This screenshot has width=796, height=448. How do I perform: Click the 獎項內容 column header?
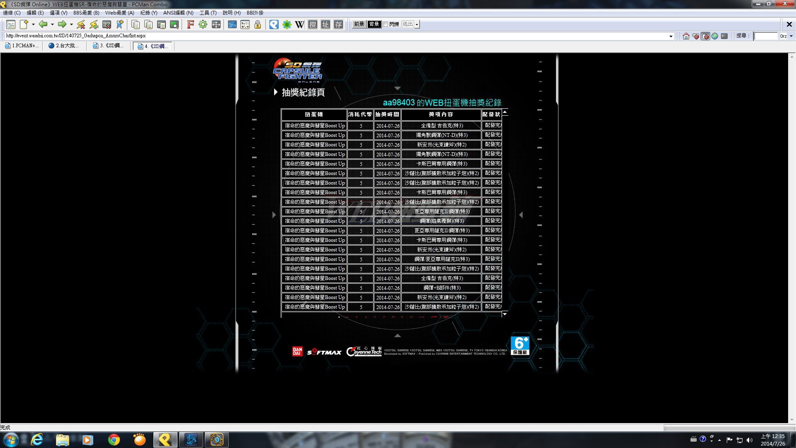click(x=441, y=114)
